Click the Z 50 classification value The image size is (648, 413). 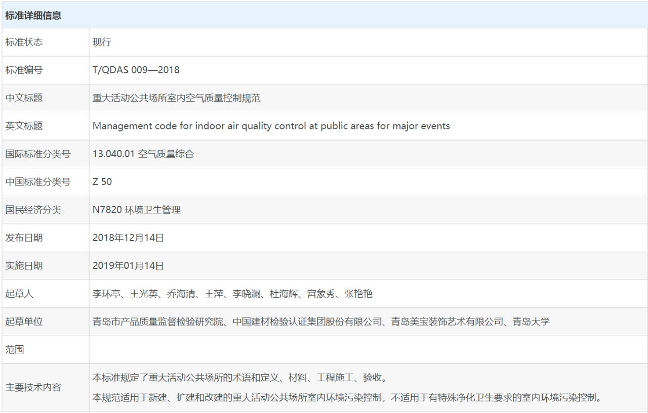coord(102,182)
